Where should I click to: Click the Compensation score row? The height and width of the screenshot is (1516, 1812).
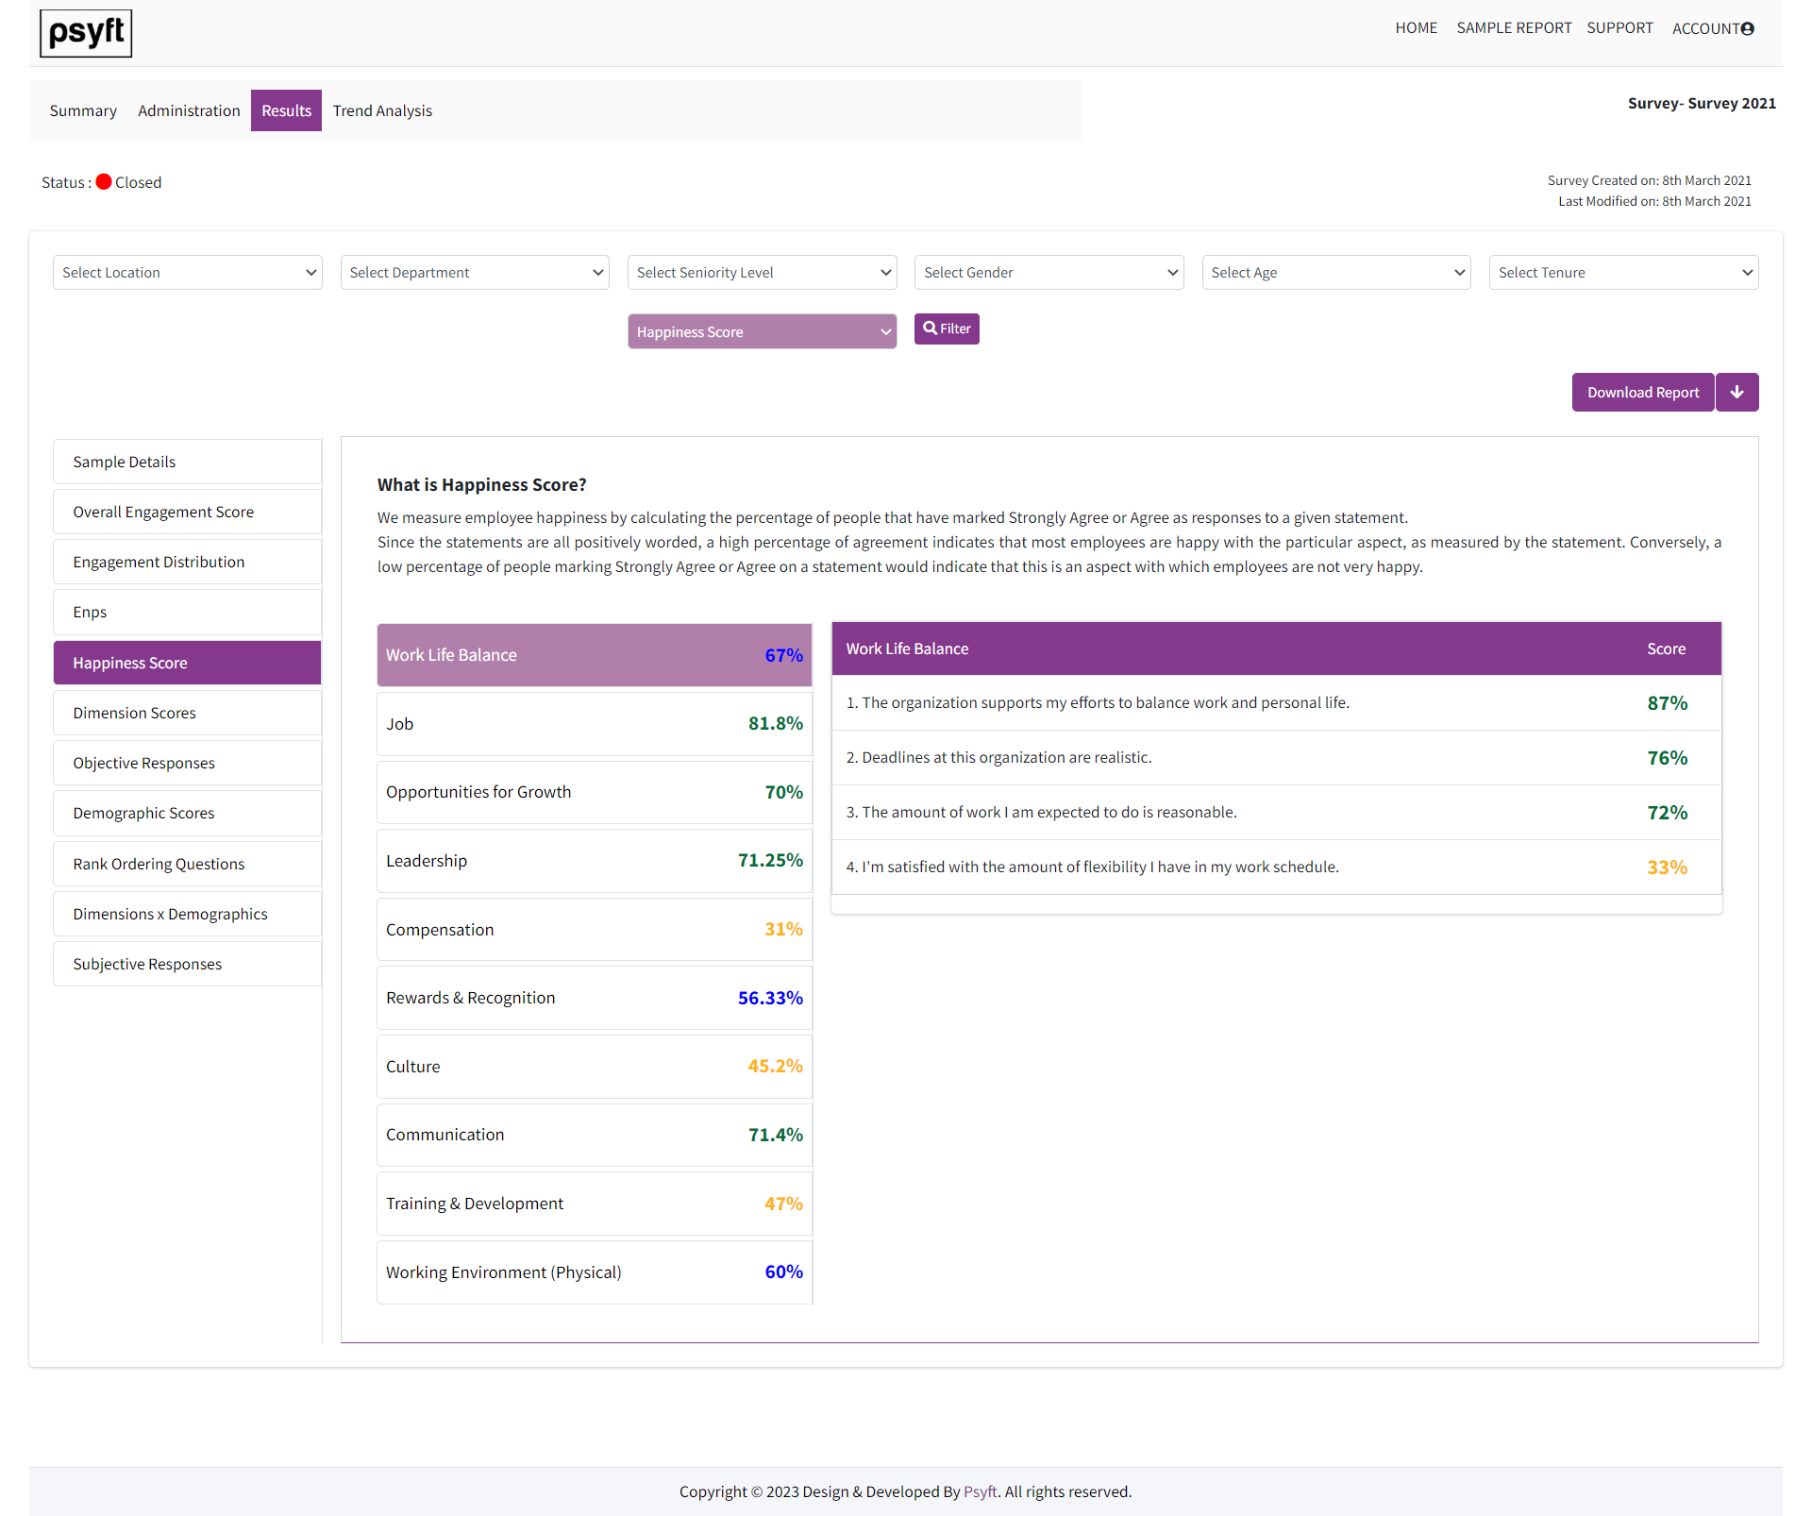tap(594, 929)
